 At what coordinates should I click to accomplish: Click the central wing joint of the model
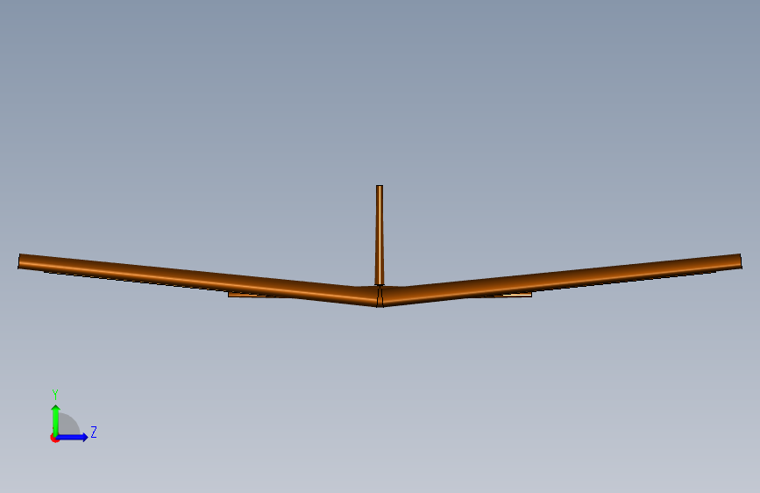(x=380, y=296)
